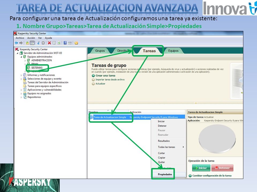
Task: Click the Repositorios tree icon
Action: 25,97
